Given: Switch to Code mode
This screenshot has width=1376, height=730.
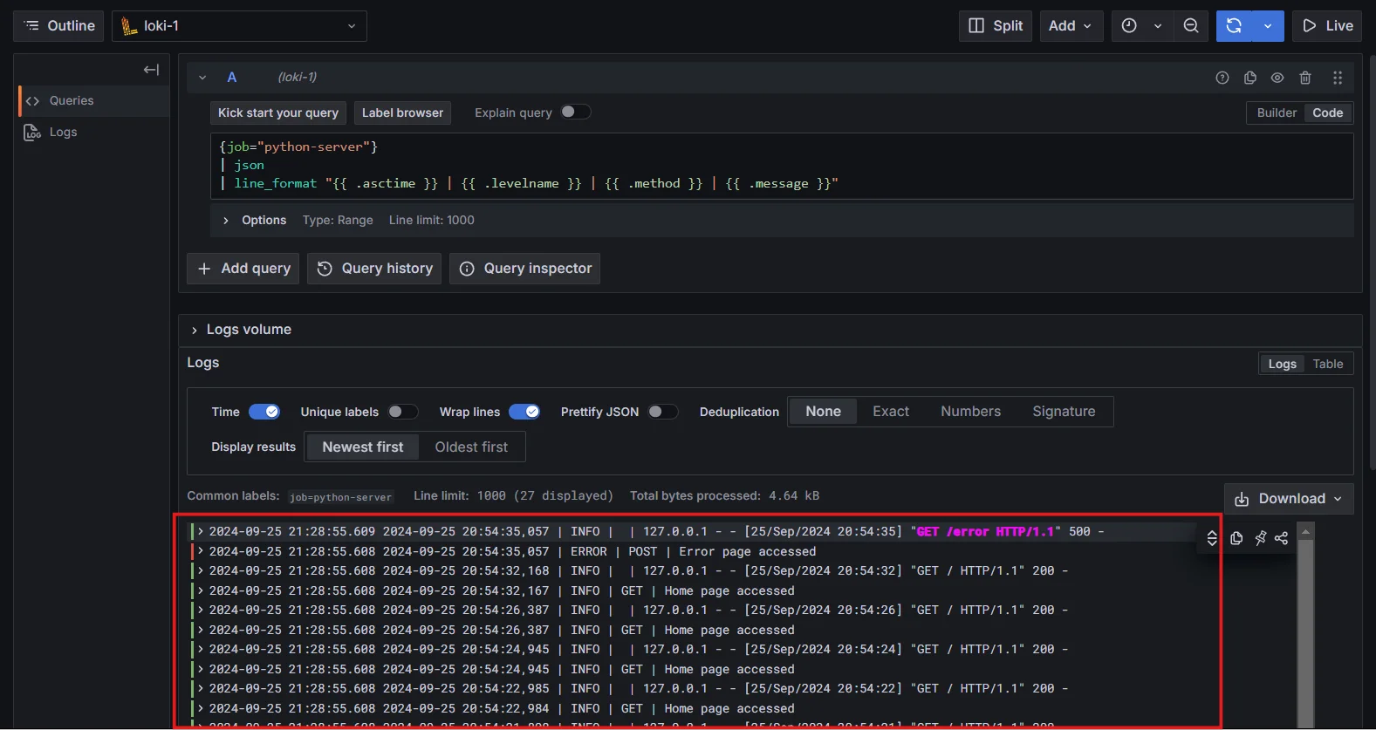Looking at the screenshot, I should (1328, 113).
